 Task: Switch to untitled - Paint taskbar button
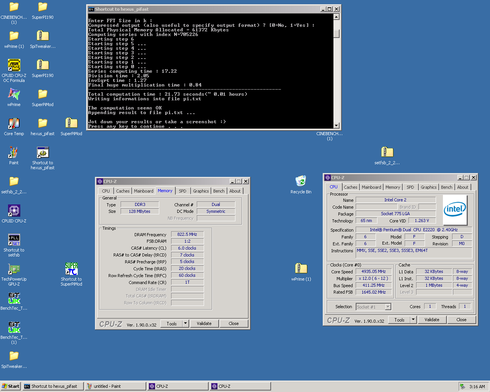pyautogui.click(x=115, y=386)
